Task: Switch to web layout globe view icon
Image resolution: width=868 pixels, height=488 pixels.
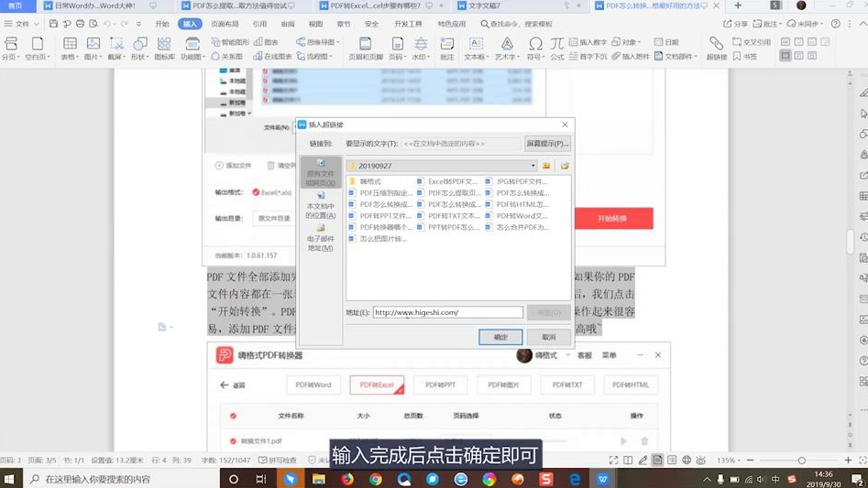Action: point(687,460)
